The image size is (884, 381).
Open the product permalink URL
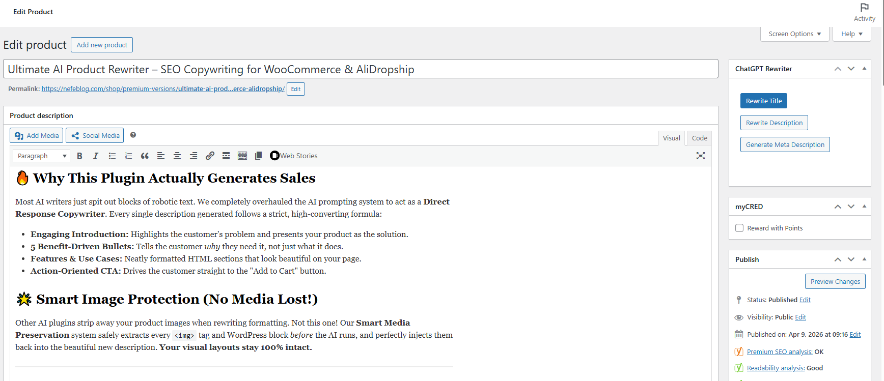pyautogui.click(x=163, y=89)
